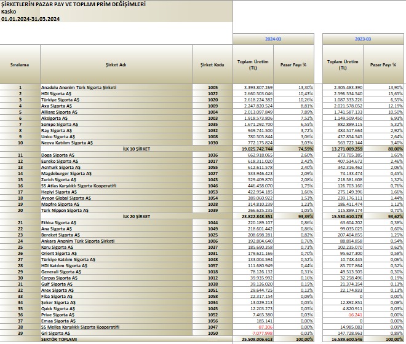Select the 'Axa Sigorta AŞ' company cell
The image size is (406, 344).
click(x=116, y=106)
